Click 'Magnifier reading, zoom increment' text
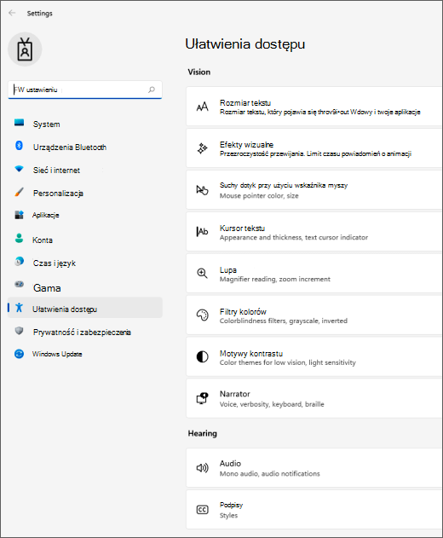Image resolution: width=443 pixels, height=538 pixels. pyautogui.click(x=275, y=280)
